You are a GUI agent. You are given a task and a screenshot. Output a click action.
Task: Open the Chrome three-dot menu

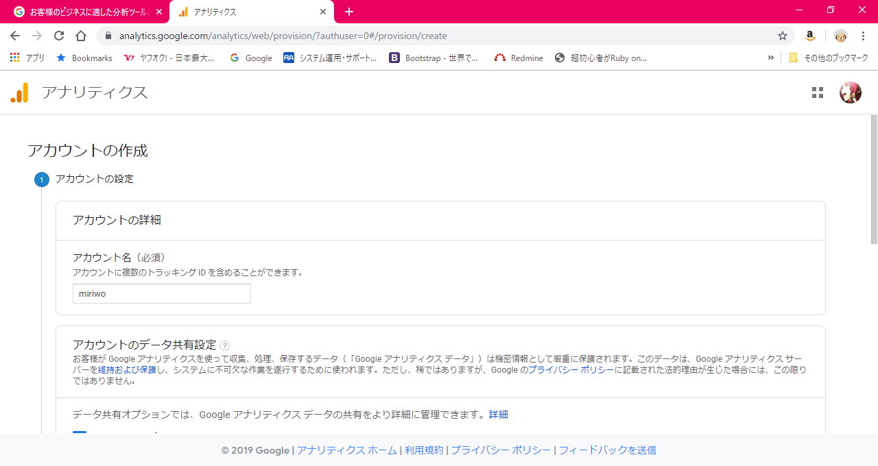(863, 36)
